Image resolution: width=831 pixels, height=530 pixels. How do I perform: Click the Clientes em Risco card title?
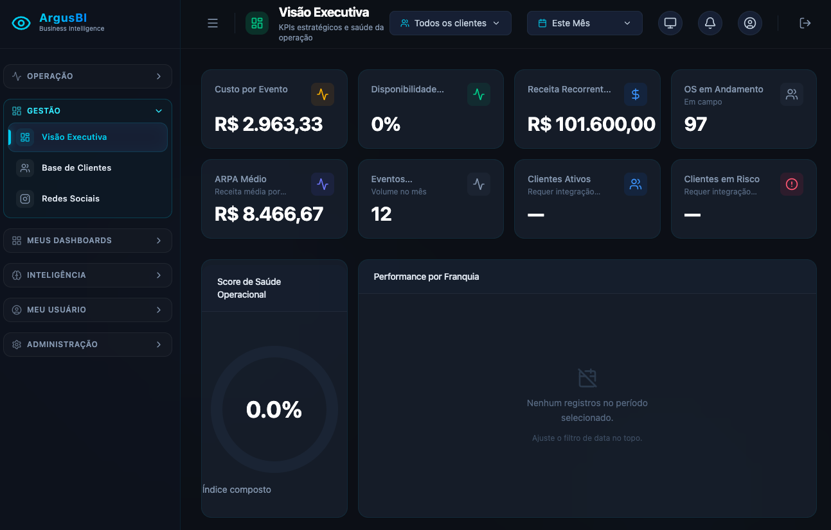click(x=722, y=179)
